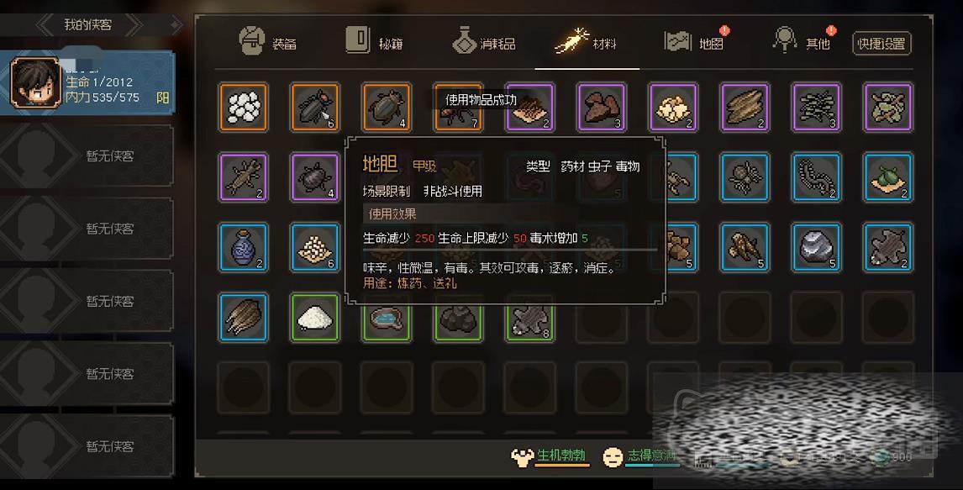Click the 快捷设置 quick settings button
This screenshot has width=963, height=490.
click(x=881, y=44)
